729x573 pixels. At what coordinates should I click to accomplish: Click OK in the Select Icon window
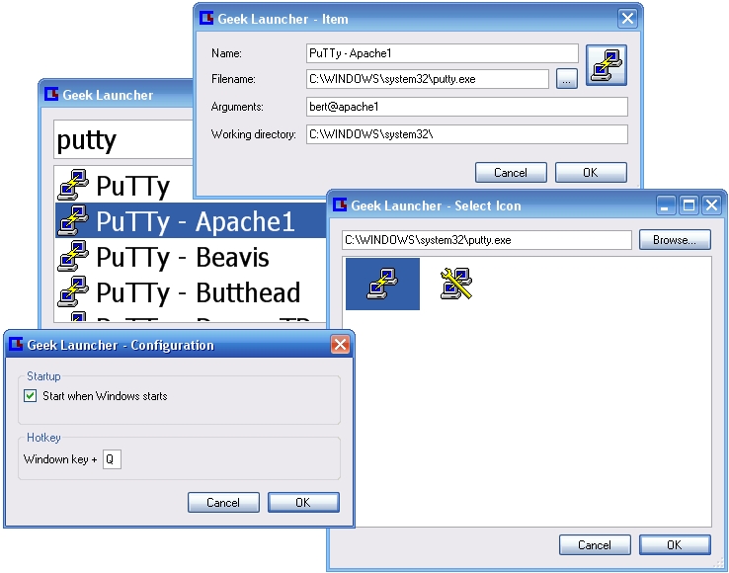pyautogui.click(x=675, y=544)
